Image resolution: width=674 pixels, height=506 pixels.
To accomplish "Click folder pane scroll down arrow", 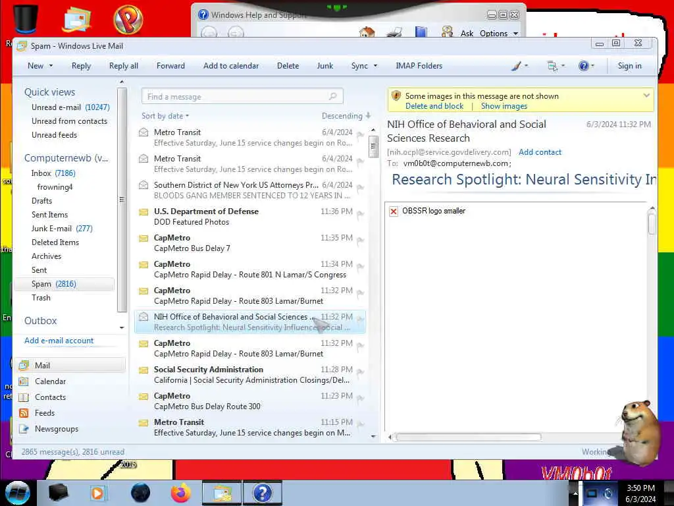I will tap(122, 327).
